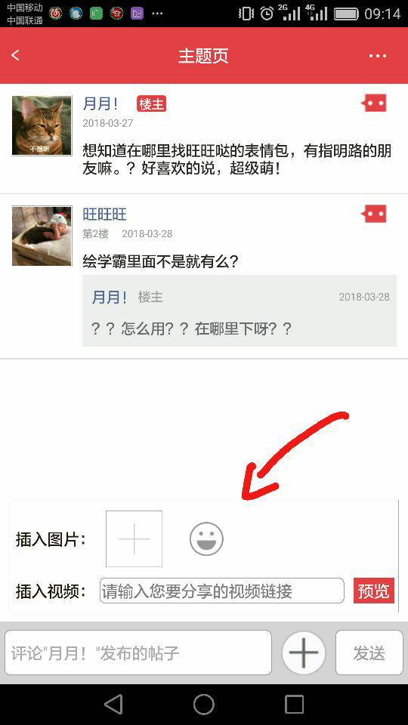Focus the comment input field

(x=138, y=652)
